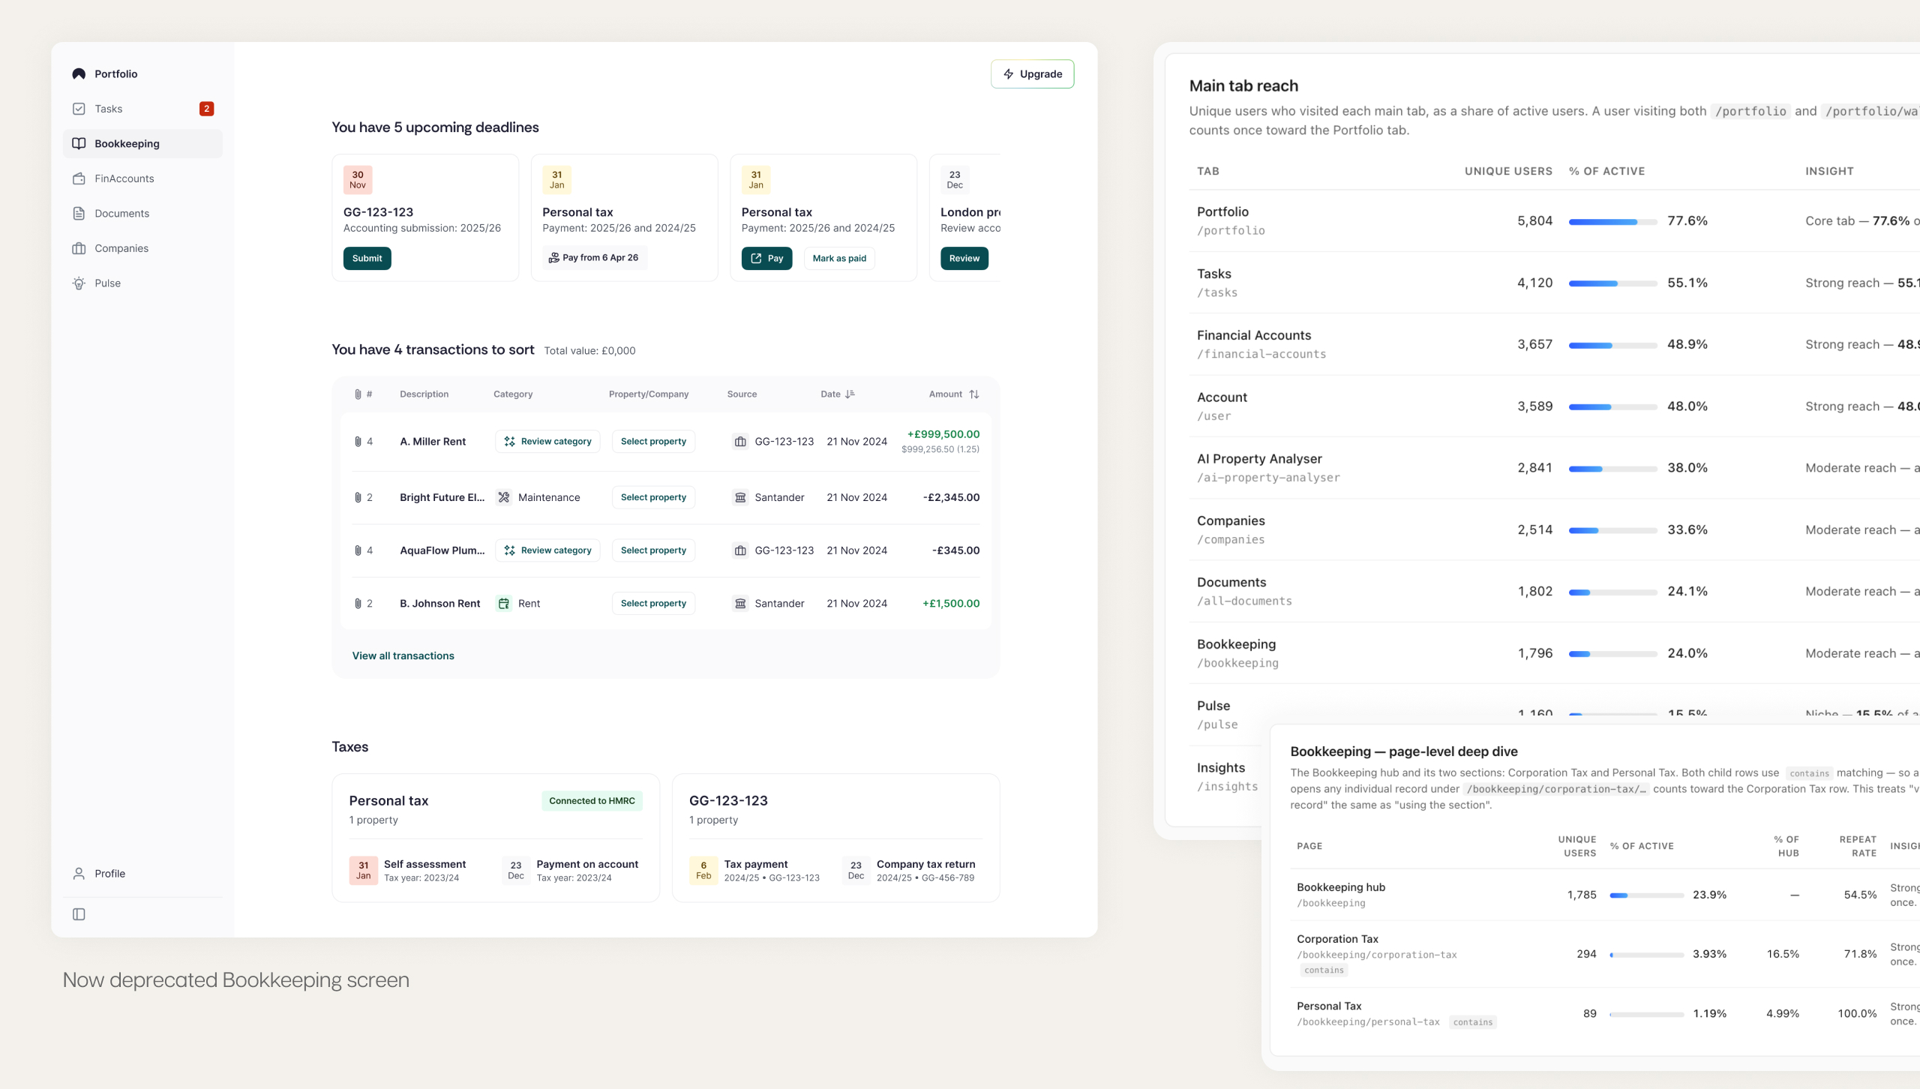Viewport: 1920px width, 1089px height.
Task: Click Pay from 6 Apr 26
Action: [x=595, y=257]
